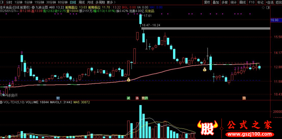Toggle 复权 price adjustment

pyautogui.click(x=207, y=2)
